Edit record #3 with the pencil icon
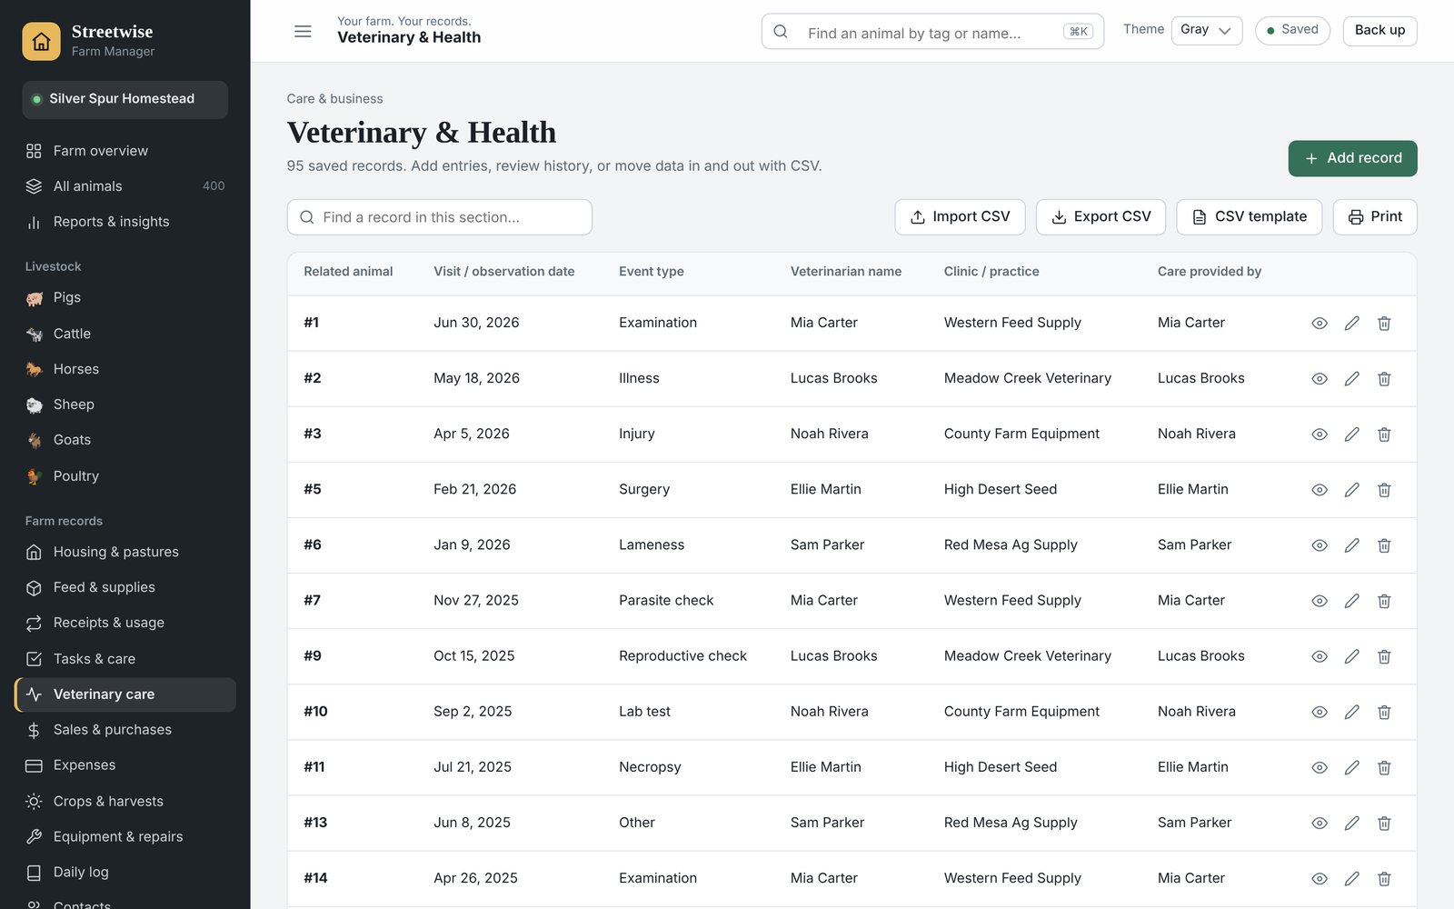1454x909 pixels. point(1352,434)
